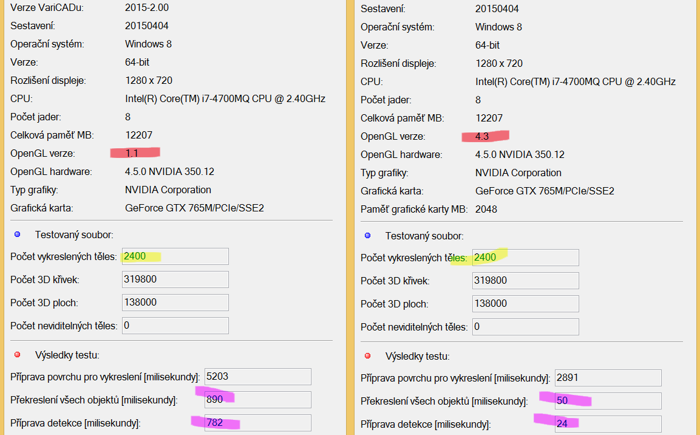The image size is (700, 435).
Task: Click left panel's Počet 3D křivek field
Action: tap(175, 279)
